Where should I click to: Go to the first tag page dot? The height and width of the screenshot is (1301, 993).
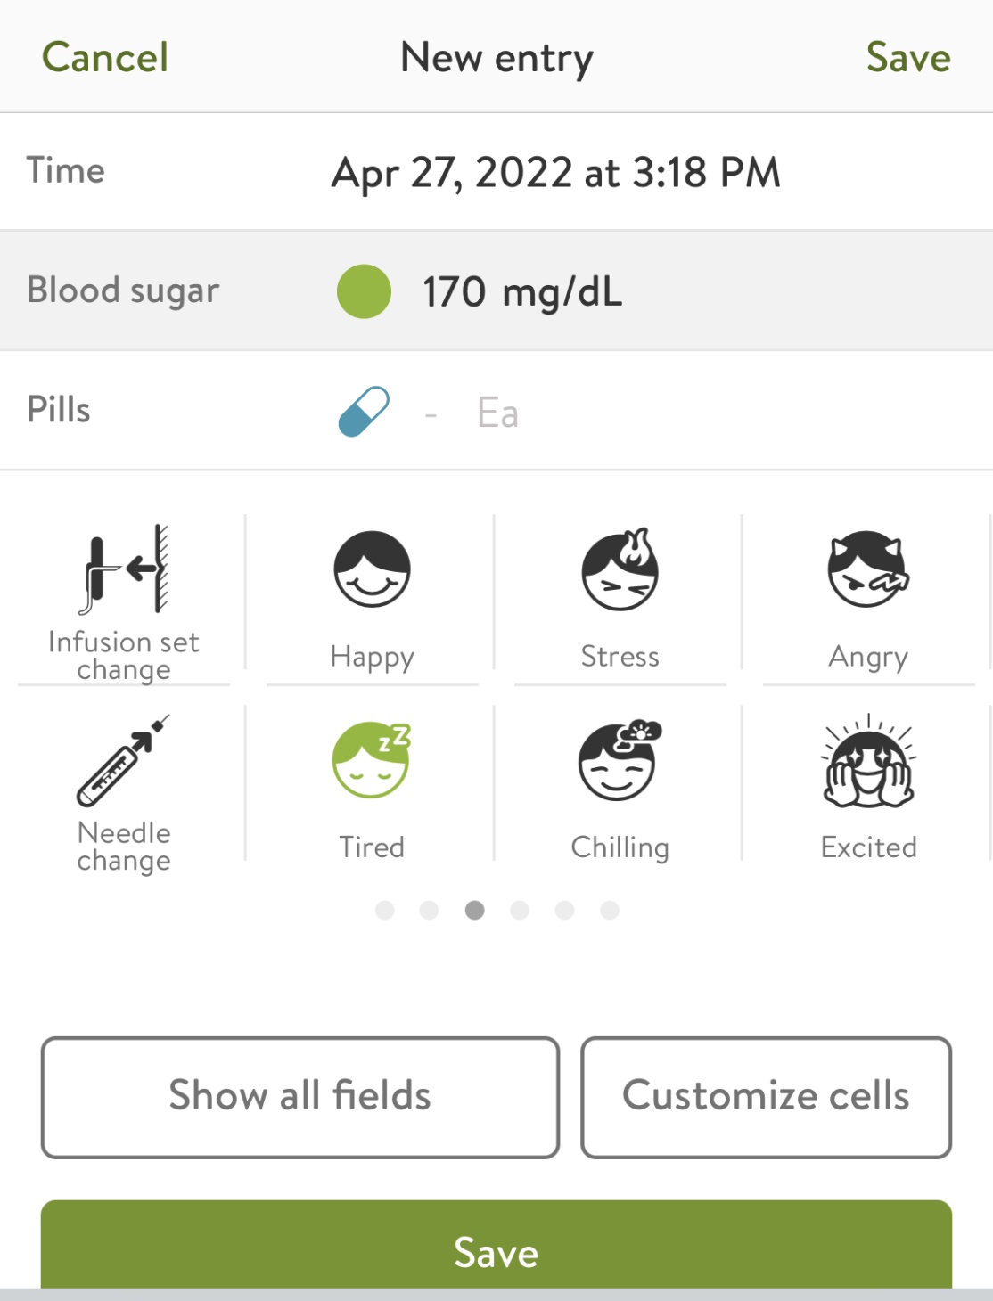pos(385,910)
